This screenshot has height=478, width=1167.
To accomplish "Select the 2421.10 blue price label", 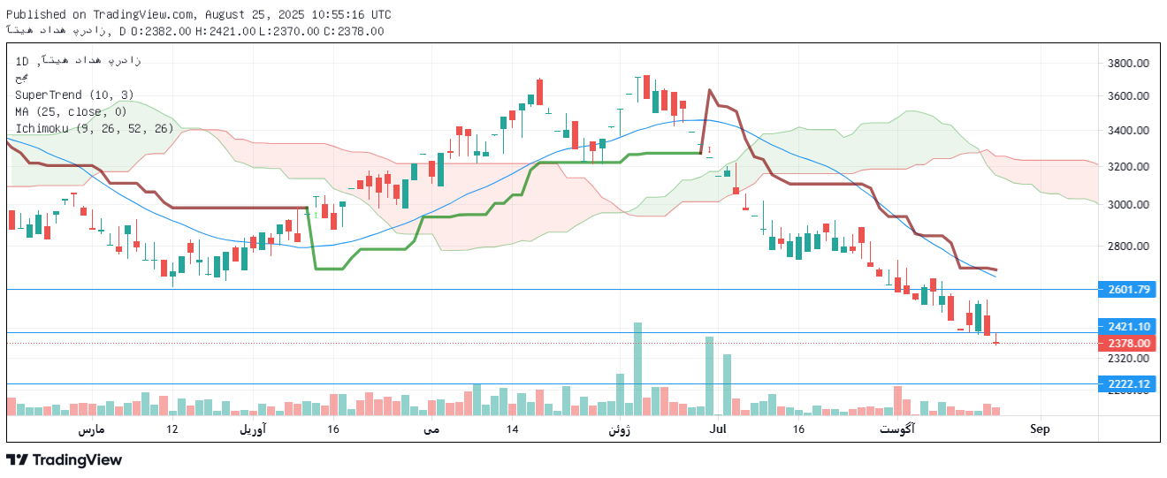I will [x=1129, y=327].
